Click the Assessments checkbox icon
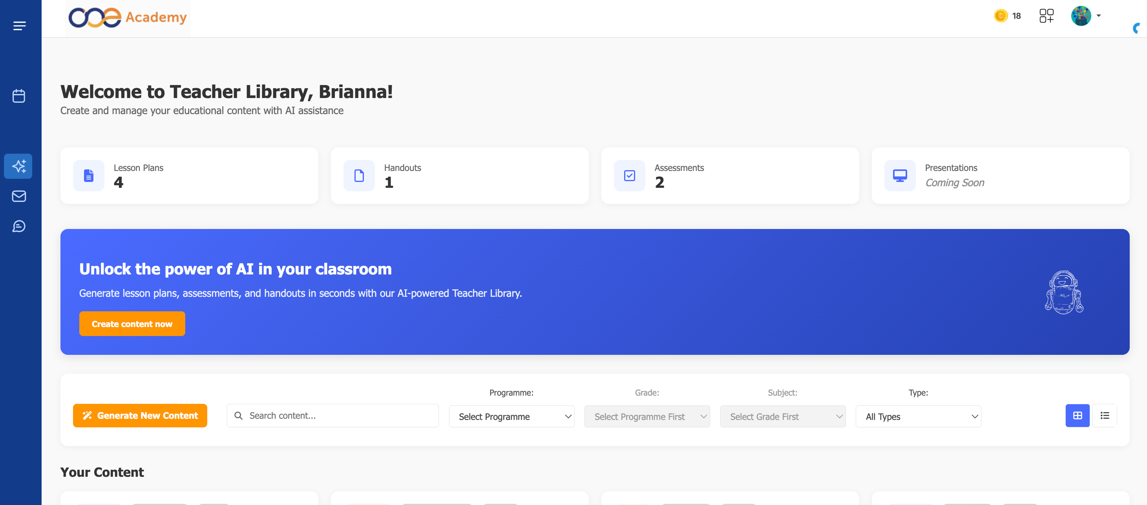1147x505 pixels. tap(629, 176)
